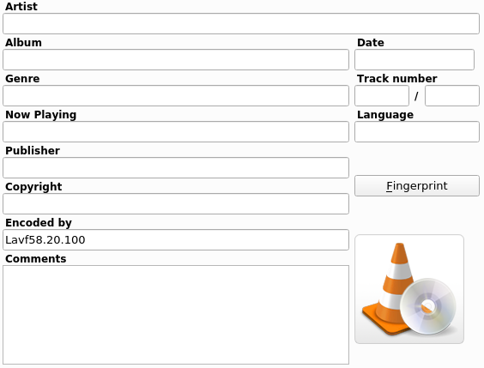Click the Copyright text field
The image size is (484, 368).
176,204
